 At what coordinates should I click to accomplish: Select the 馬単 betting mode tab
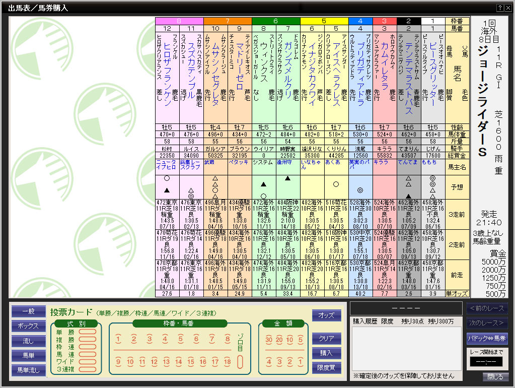click(29, 355)
